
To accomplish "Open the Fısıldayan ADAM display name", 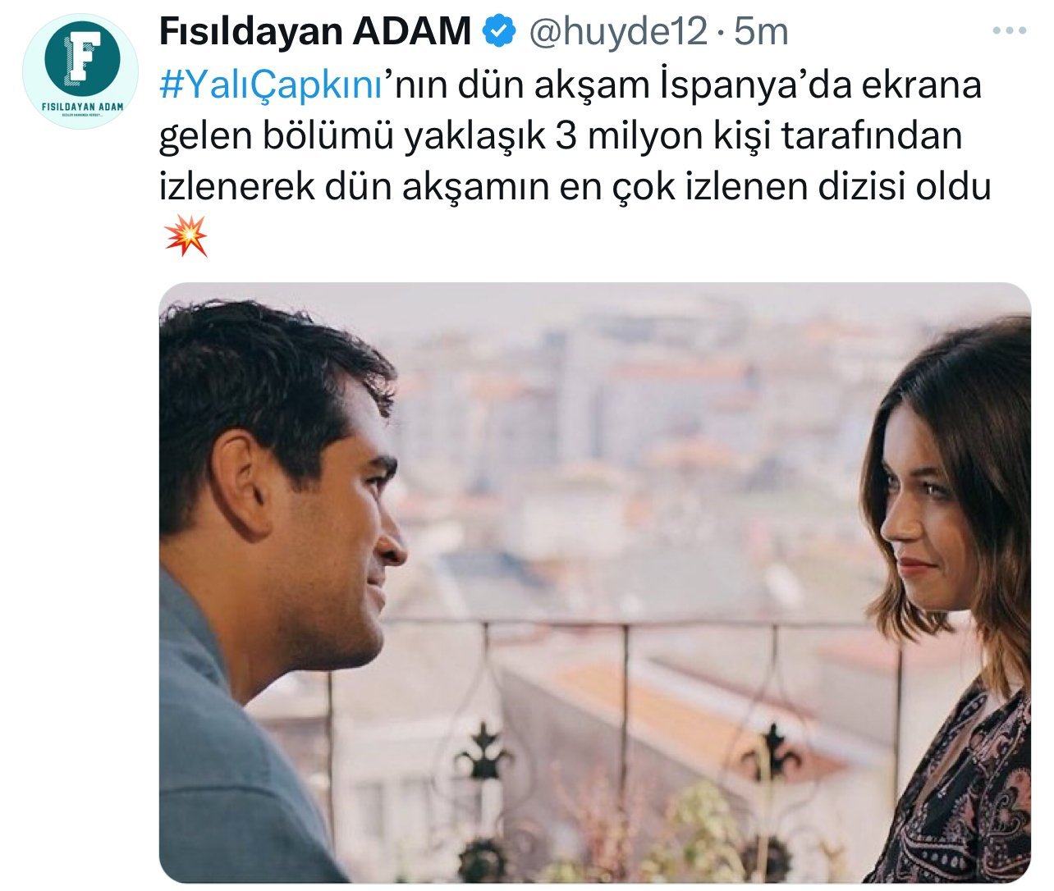I will (x=315, y=31).
